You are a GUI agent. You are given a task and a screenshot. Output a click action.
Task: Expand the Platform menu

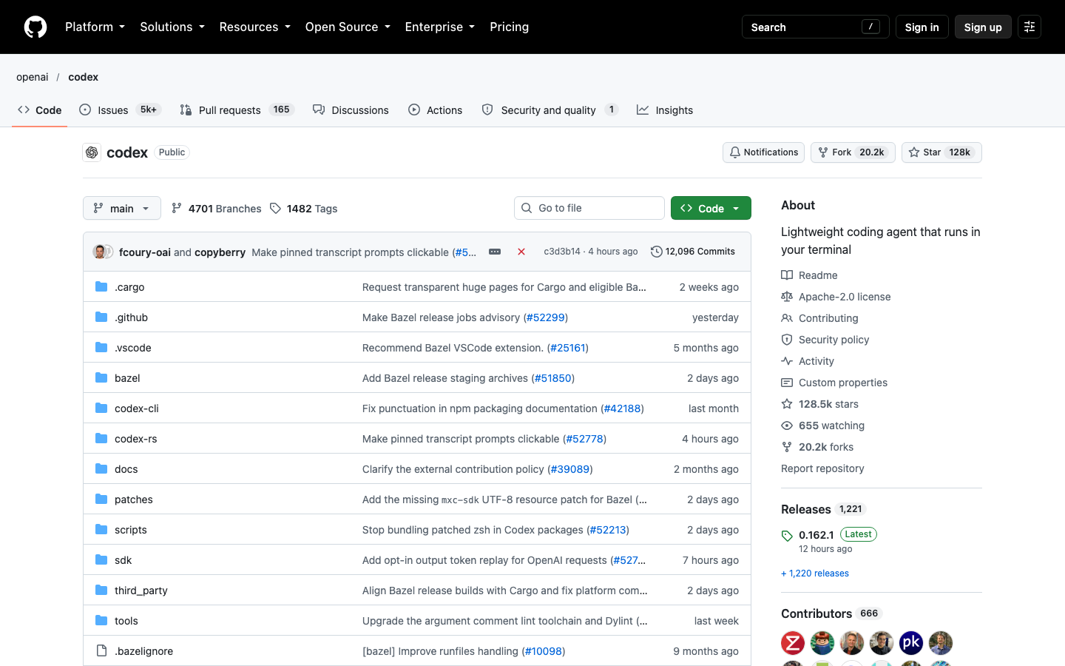tap(95, 27)
